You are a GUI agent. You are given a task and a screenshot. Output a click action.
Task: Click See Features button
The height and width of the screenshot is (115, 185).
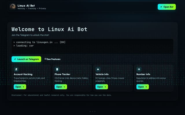pyautogui.click(x=52, y=59)
